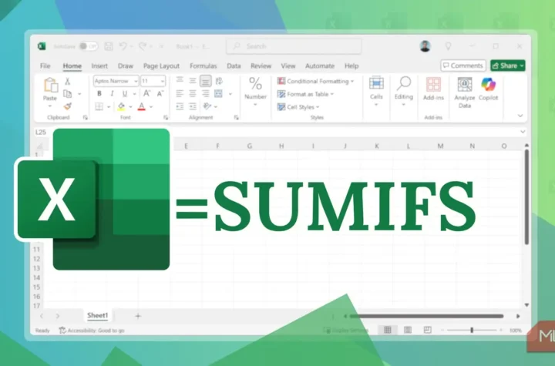Viewport: 555px width, 366px height.
Task: Select the Sheet1 tab
Action: (x=97, y=315)
